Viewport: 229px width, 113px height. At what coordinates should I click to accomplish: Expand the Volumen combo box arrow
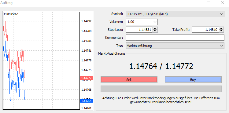click(x=155, y=22)
